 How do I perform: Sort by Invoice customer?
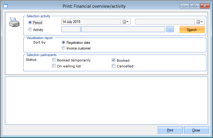64,48
